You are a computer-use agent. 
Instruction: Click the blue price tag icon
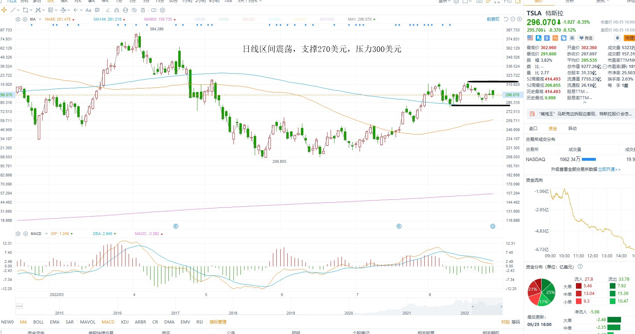tap(564, 38)
